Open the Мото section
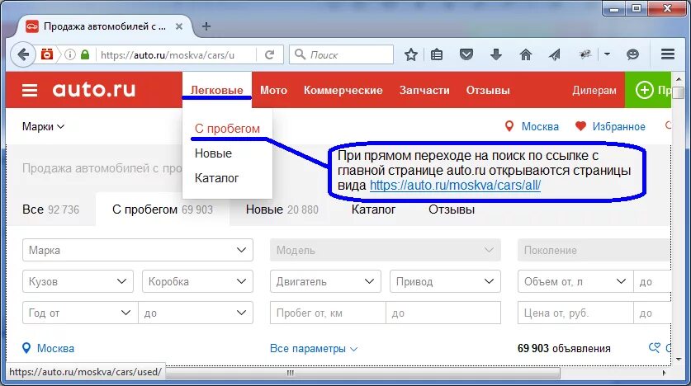The height and width of the screenshot is (386, 691). [x=273, y=90]
